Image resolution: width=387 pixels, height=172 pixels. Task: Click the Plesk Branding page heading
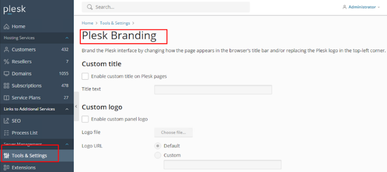tap(119, 36)
